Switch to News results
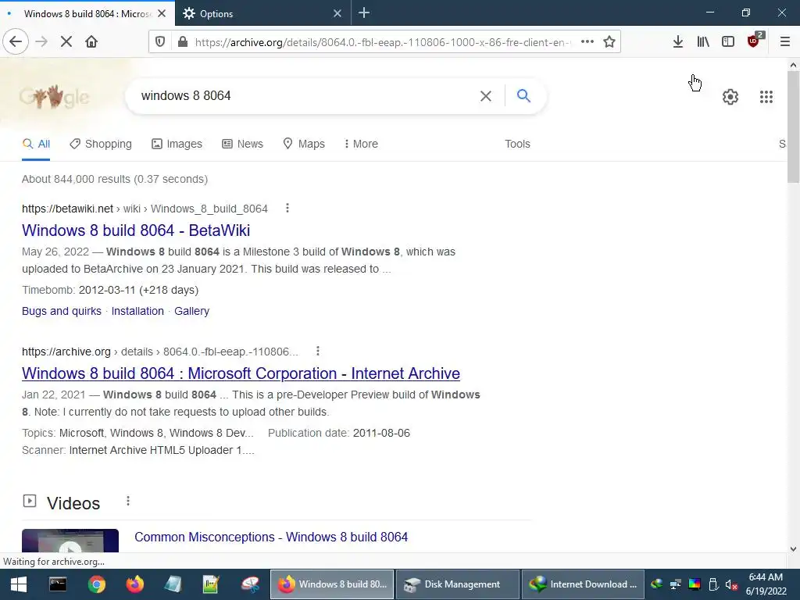This screenshot has height=600, width=800. [x=242, y=144]
